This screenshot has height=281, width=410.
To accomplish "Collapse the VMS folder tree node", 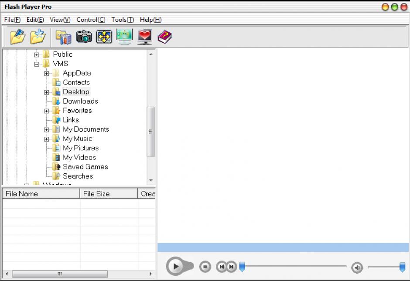I will (37, 64).
